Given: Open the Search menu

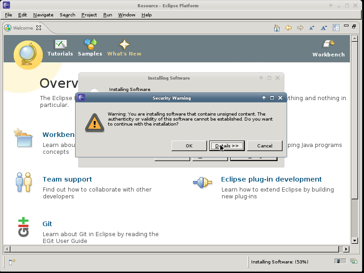Looking at the screenshot, I should pyautogui.click(x=67, y=15).
